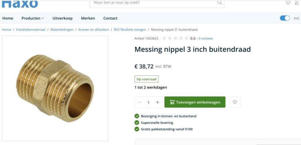Click the Haxo logo
Viewport: 301px width, 145px height.
20,4
